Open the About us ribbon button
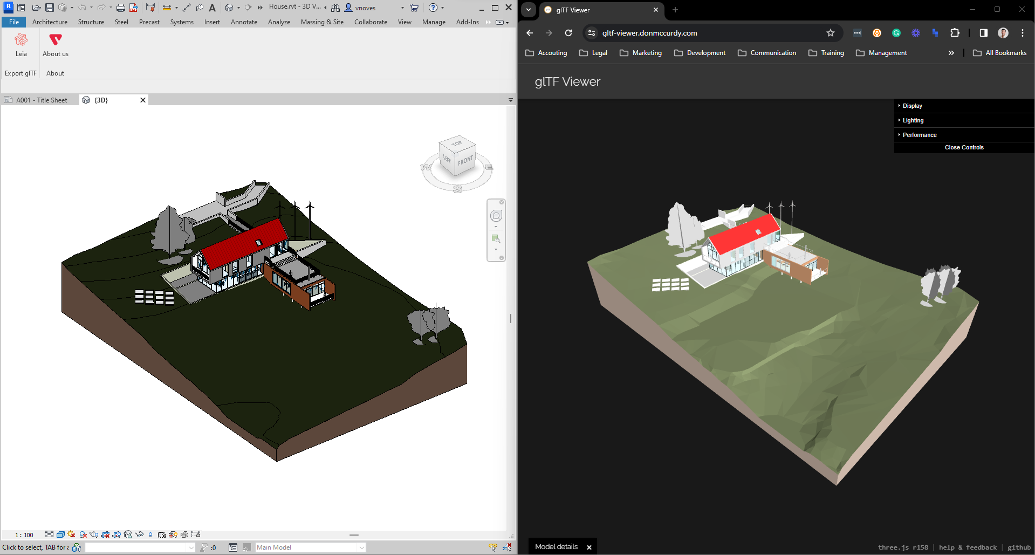1035x555 pixels. pos(56,40)
